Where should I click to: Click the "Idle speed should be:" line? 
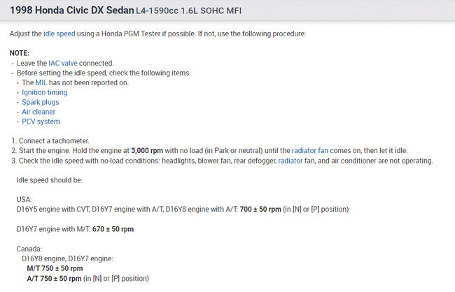tap(50, 180)
